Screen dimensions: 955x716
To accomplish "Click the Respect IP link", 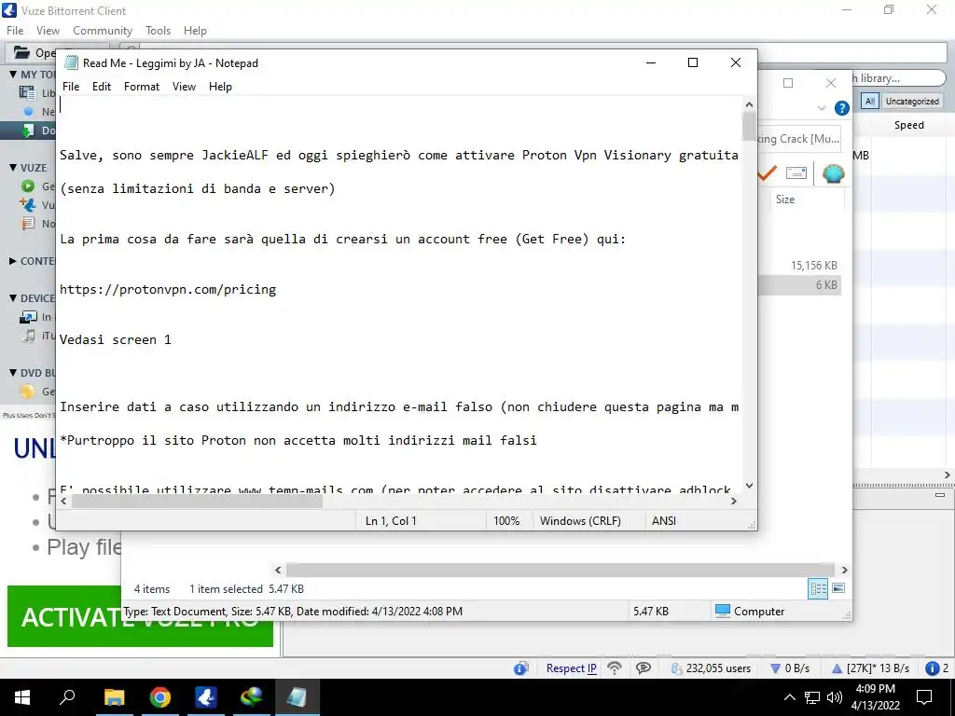I will coord(571,668).
